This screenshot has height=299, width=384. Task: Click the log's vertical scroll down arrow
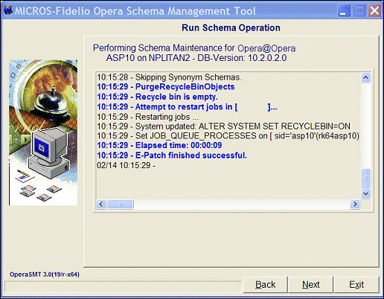click(x=365, y=193)
